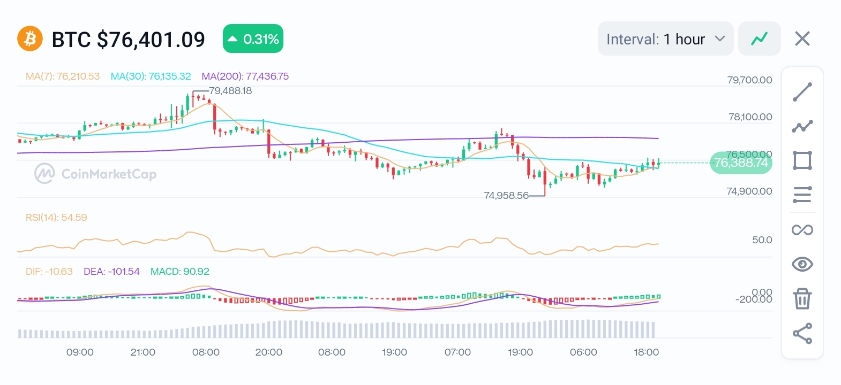Image resolution: width=841 pixels, height=385 pixels.
Task: Delete drawings with the trash icon
Action: (x=802, y=298)
